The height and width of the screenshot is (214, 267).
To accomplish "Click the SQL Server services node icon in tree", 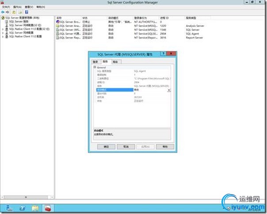I will (7, 22).
